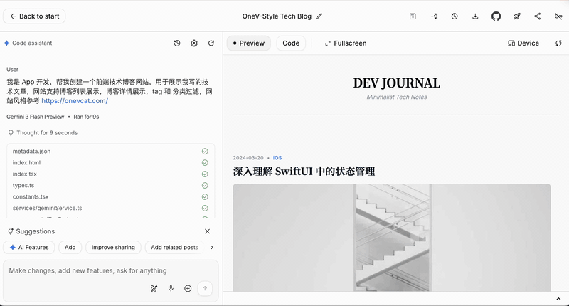Click the Code assistant sparkle icon
The width and height of the screenshot is (569, 306).
point(6,43)
